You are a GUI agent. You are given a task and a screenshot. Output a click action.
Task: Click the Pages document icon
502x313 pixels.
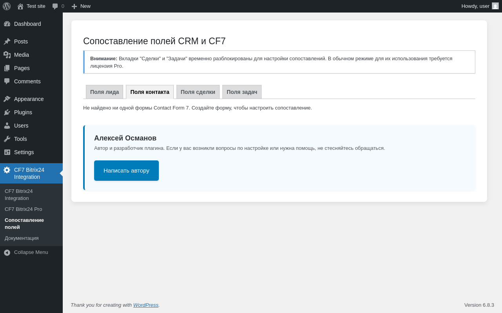tap(7, 68)
